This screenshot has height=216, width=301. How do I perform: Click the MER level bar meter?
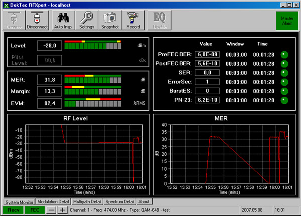93,79
